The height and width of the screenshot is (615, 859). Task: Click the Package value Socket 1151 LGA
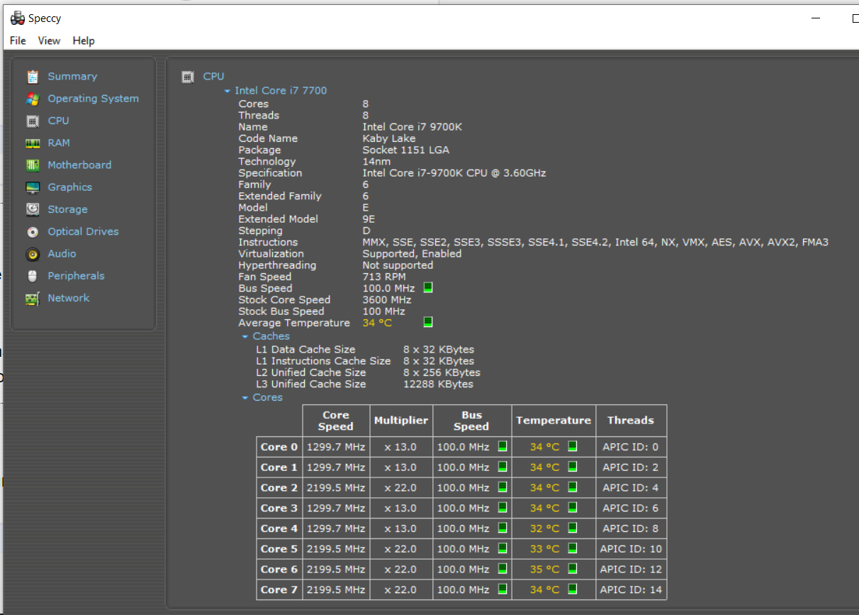(x=405, y=150)
